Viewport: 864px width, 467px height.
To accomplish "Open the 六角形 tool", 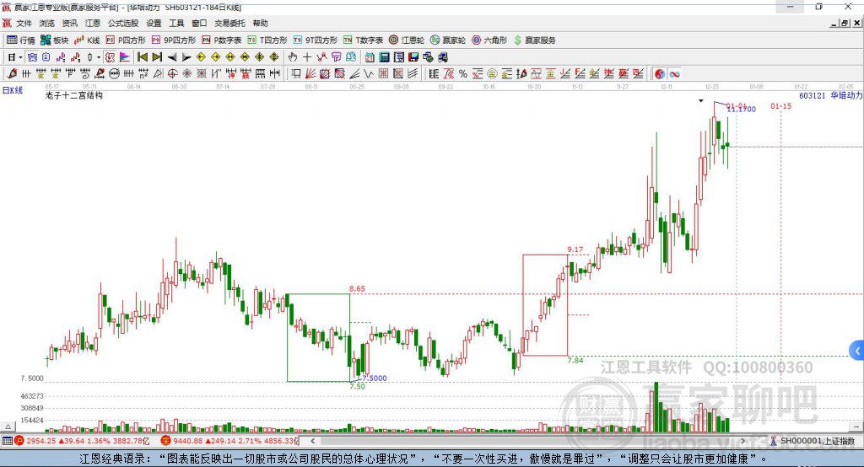I will coord(489,40).
